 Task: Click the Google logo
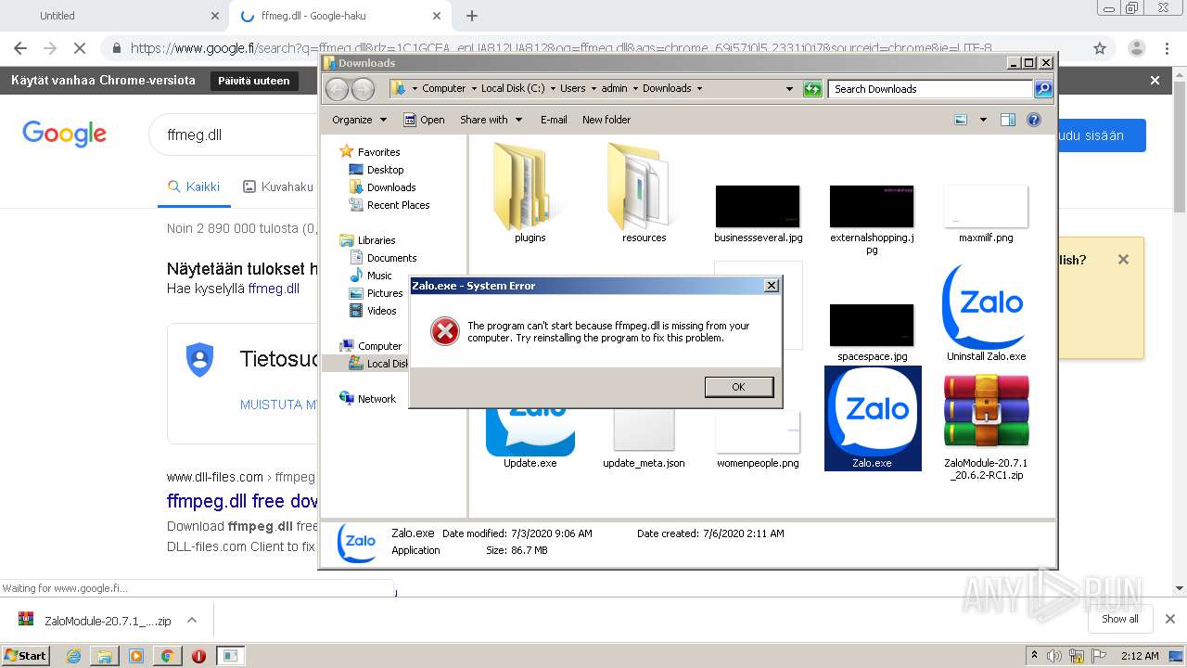click(65, 134)
